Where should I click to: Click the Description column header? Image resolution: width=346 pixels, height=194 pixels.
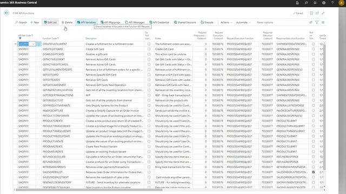91,38
